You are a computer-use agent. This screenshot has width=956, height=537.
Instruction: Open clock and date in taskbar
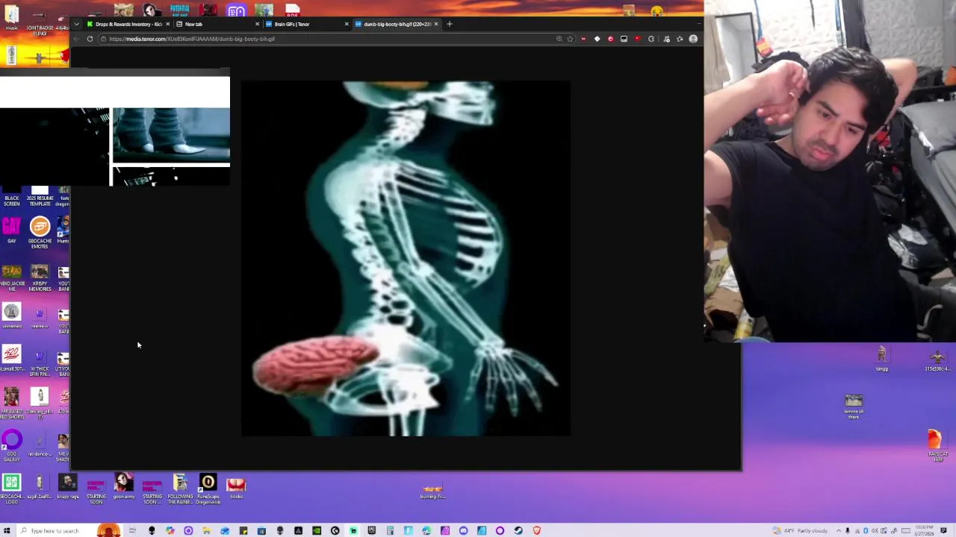tap(924, 530)
